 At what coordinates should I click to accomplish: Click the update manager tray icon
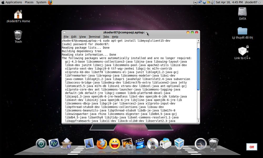195,2
